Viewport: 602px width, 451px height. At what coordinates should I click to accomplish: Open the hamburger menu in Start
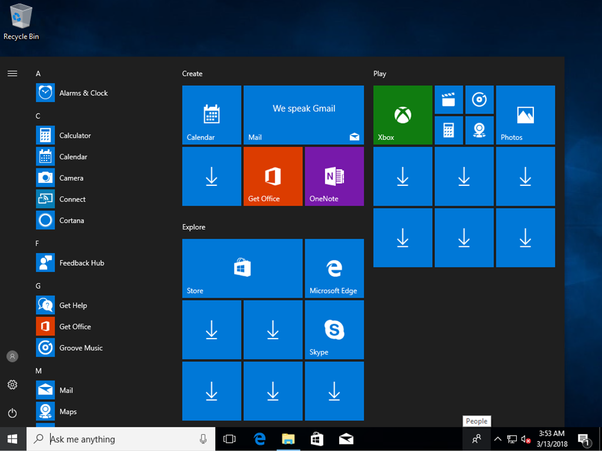pyautogui.click(x=12, y=73)
